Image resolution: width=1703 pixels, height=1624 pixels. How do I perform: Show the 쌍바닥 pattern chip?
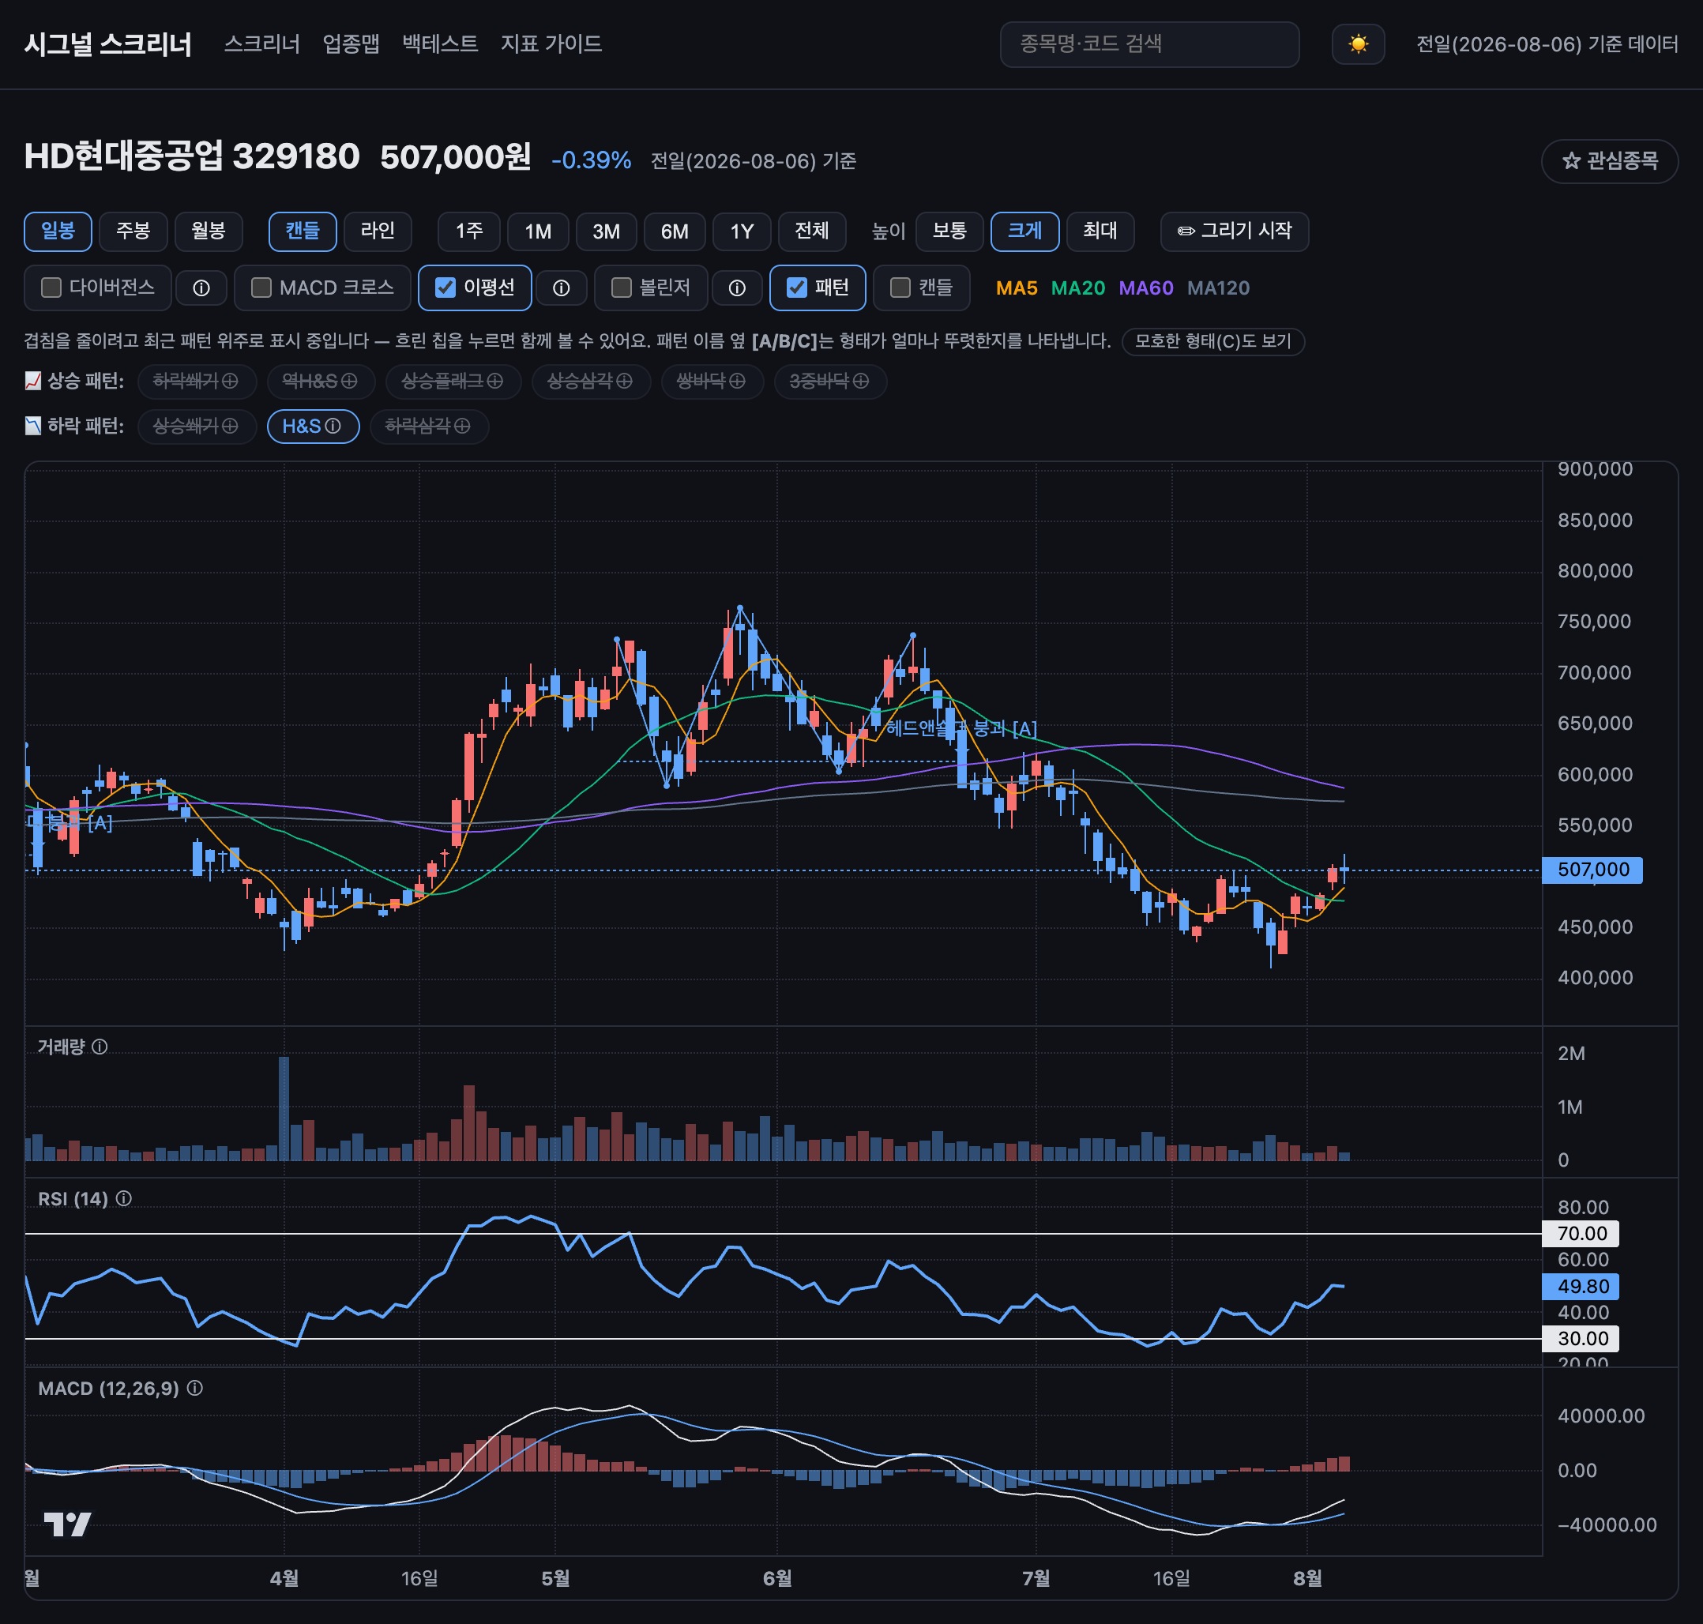click(712, 381)
